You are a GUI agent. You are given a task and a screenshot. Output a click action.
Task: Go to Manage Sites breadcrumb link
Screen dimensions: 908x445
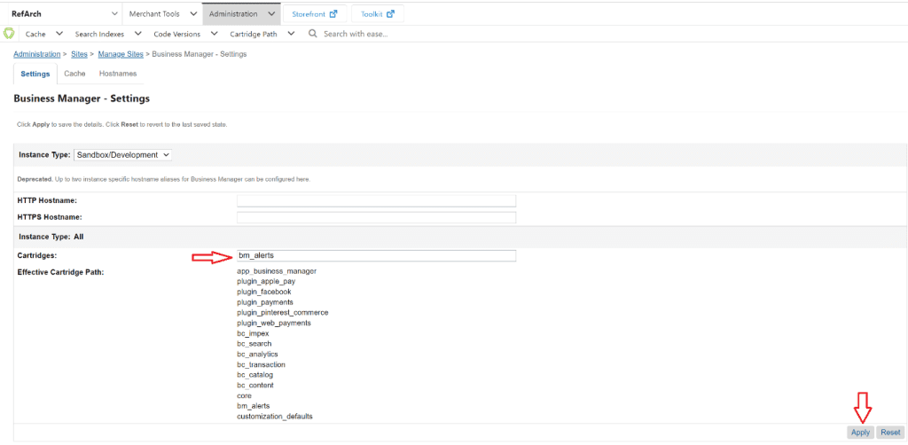click(x=121, y=54)
